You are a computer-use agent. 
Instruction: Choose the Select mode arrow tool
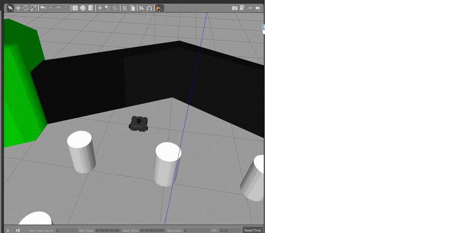(10, 8)
